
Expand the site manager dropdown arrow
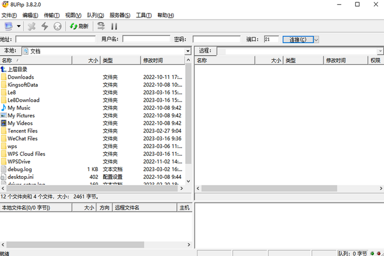coord(19,26)
